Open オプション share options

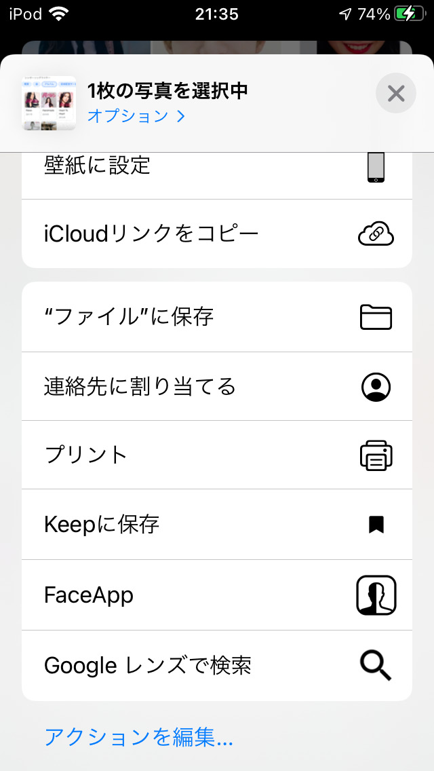pyautogui.click(x=128, y=115)
